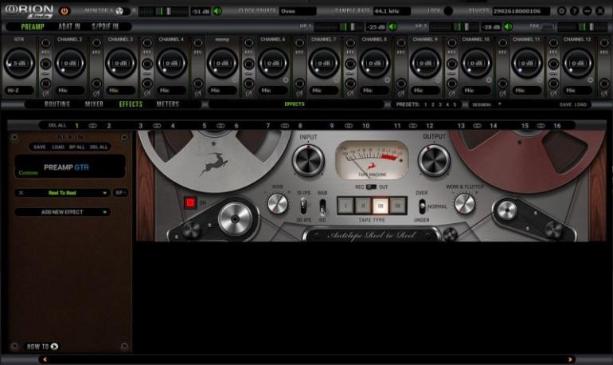
Task: Open the Devices serial number dropdown
Action: [x=521, y=11]
